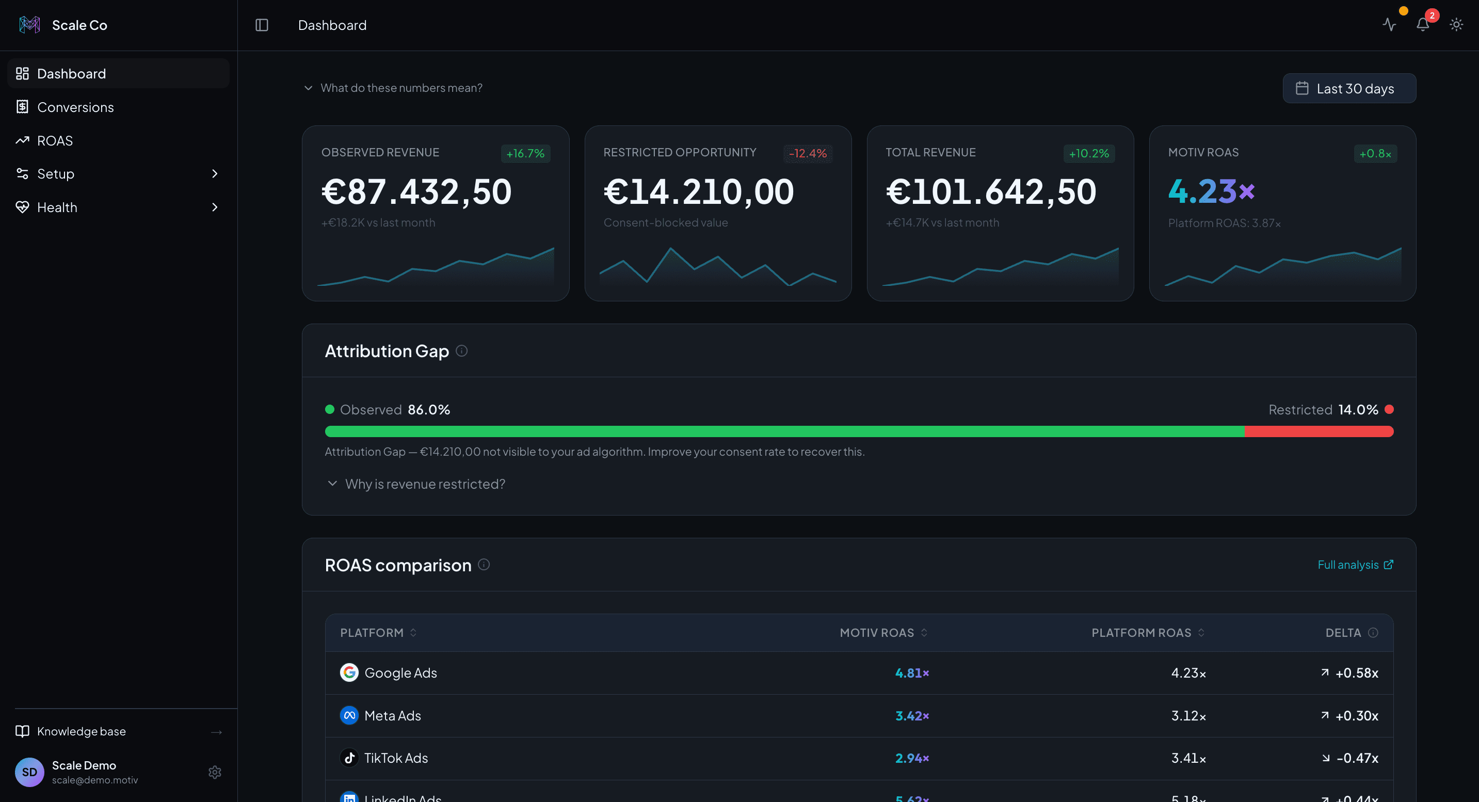1479x802 pixels.
Task: Open the Setup sidebar item
Action: click(119, 173)
